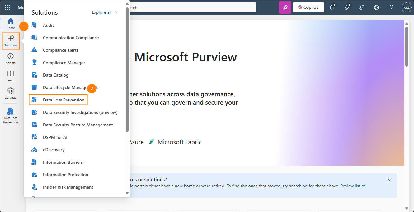Open the notifications bell icon
The height and width of the screenshot is (212, 414).
click(332, 7)
